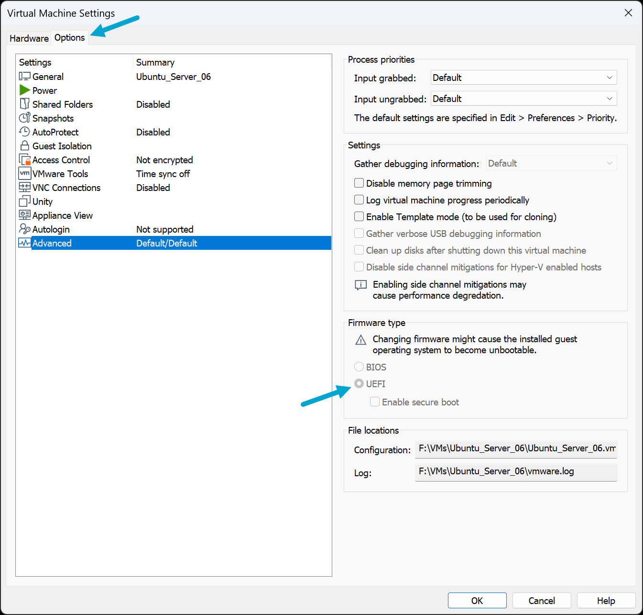This screenshot has height=615, width=643.
Task: Open the Input grabbed priority dropdown
Action: pyautogui.click(x=523, y=78)
